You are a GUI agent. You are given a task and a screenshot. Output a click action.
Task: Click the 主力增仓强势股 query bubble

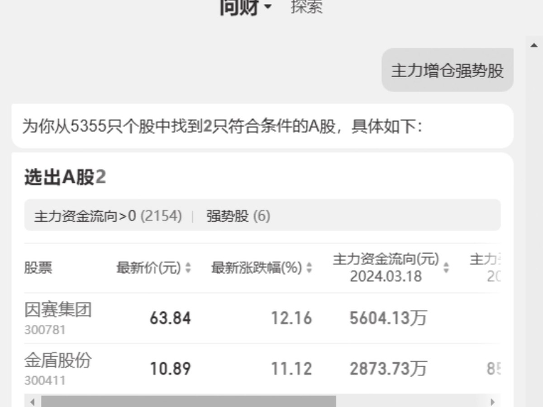(448, 70)
